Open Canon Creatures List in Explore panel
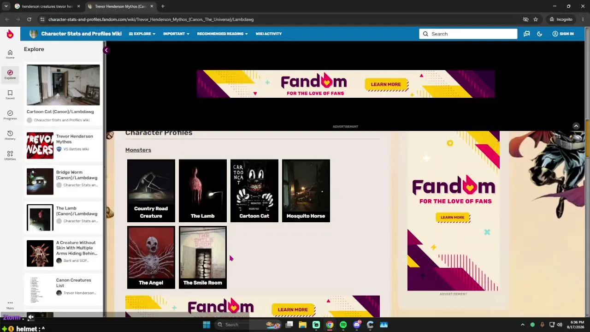The height and width of the screenshot is (332, 590). pyautogui.click(x=63, y=289)
